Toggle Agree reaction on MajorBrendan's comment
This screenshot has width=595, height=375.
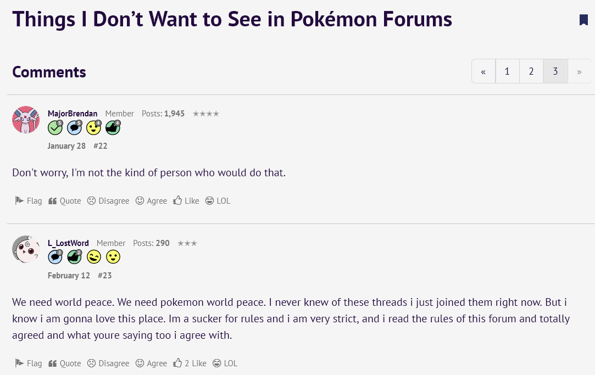(x=152, y=200)
